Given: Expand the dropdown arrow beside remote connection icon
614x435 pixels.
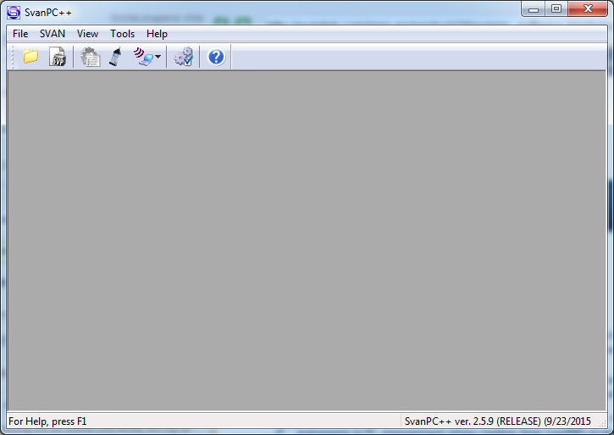Looking at the screenshot, I should click(x=158, y=57).
